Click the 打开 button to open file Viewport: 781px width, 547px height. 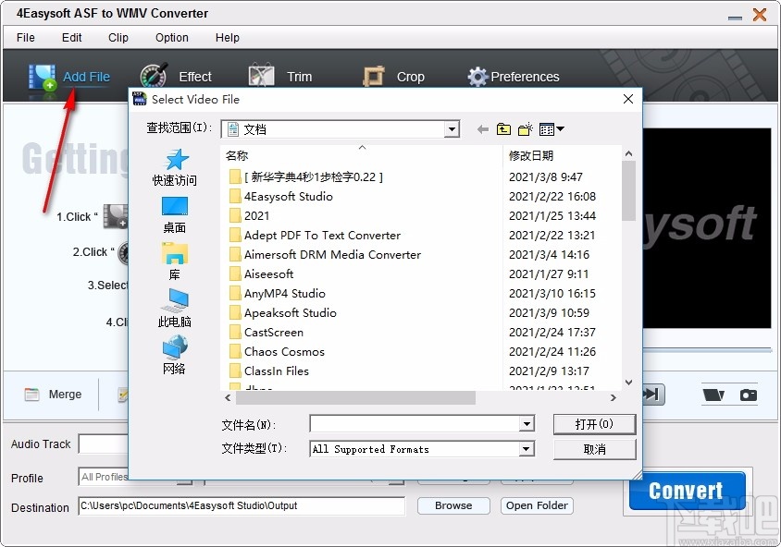[594, 425]
